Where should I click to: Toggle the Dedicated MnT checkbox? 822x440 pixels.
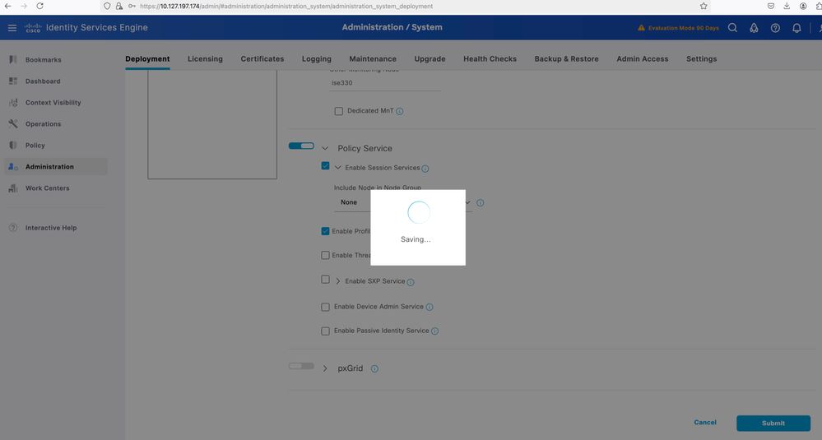[339, 111]
